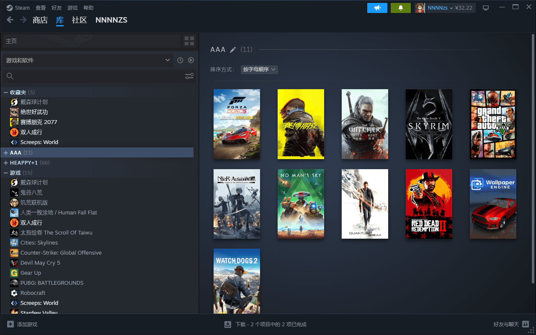Click the pencil icon to rename AAA collection

233,50
